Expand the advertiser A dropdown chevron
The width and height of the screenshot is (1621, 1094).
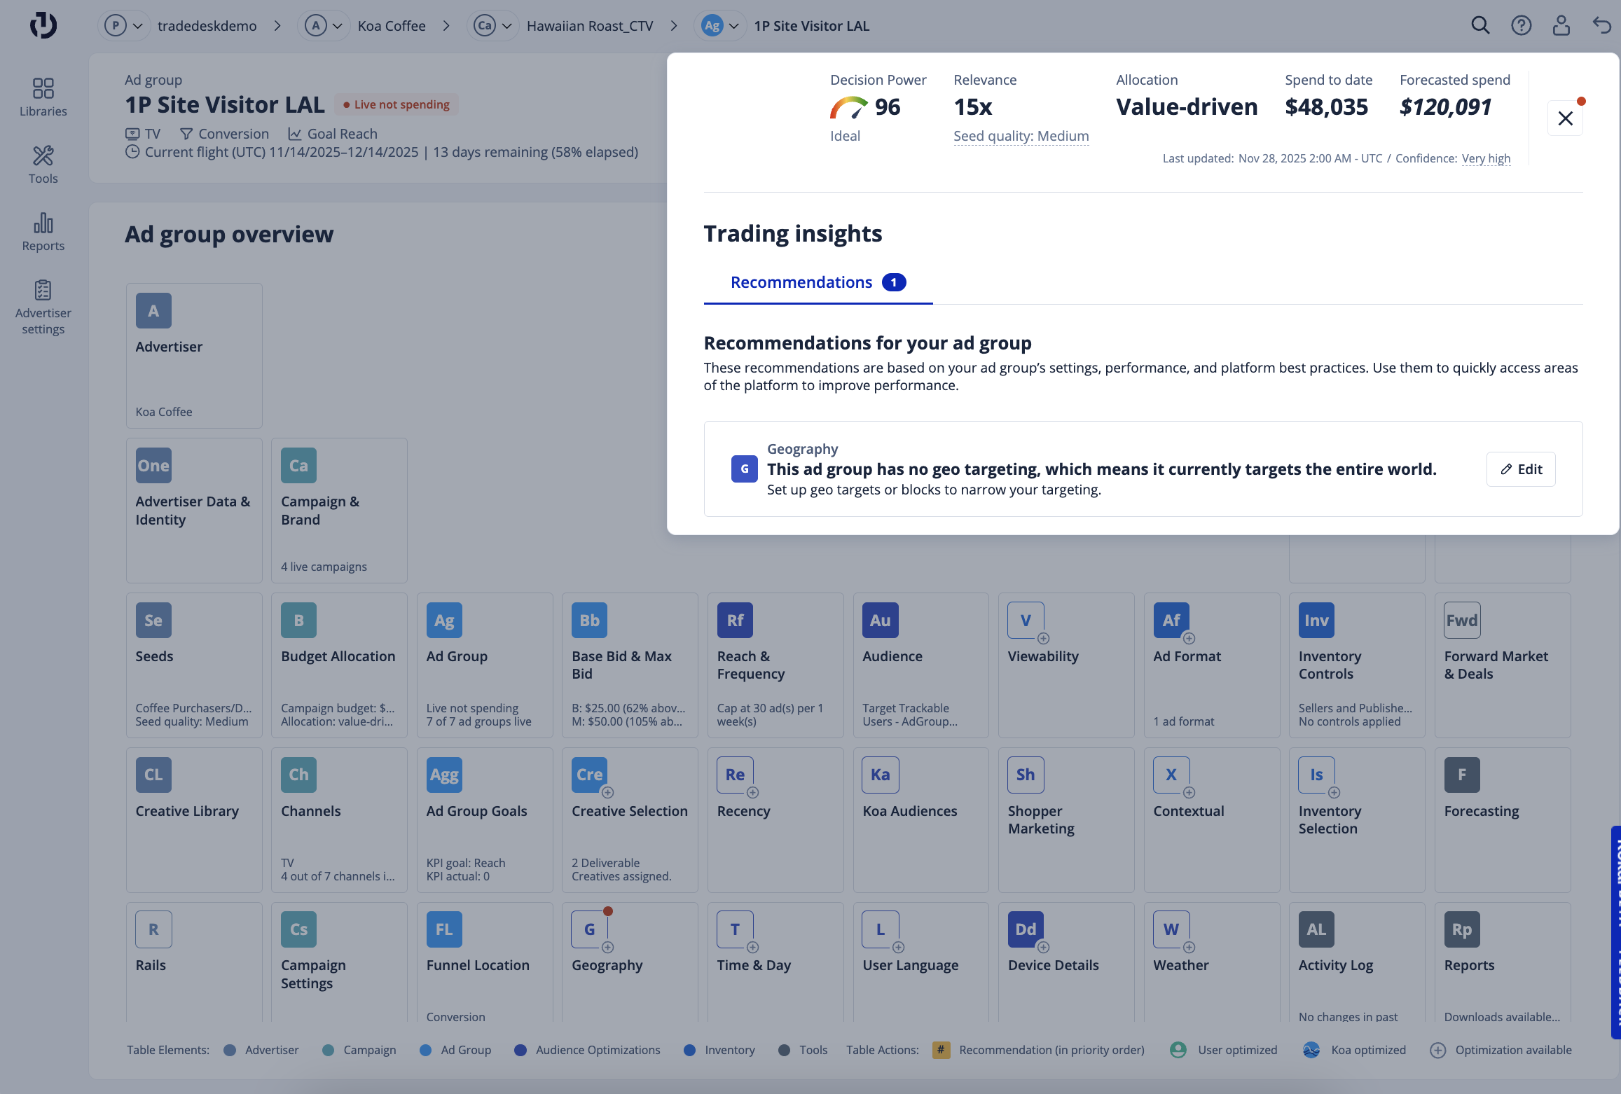pyautogui.click(x=337, y=26)
